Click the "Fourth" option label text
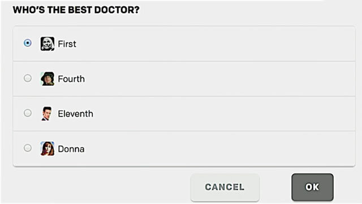 (71, 79)
